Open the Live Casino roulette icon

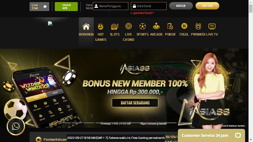(x=128, y=26)
